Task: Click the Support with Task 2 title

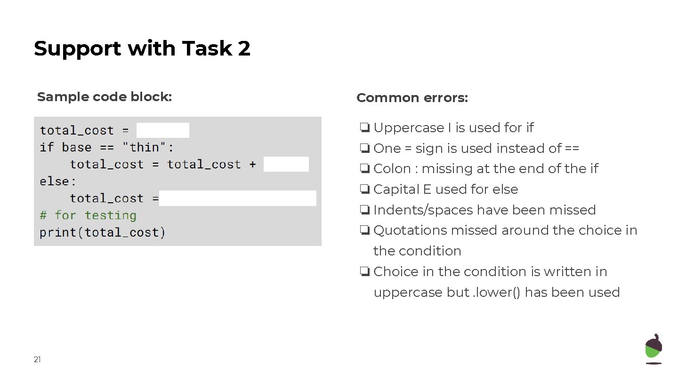Action: 142,48
